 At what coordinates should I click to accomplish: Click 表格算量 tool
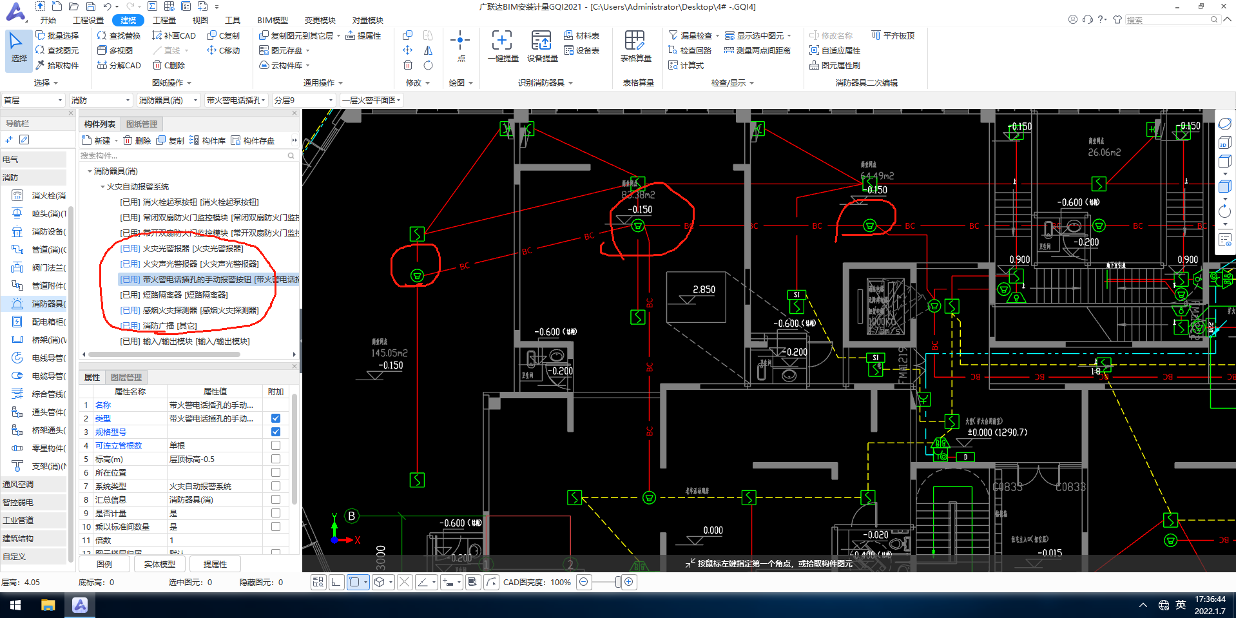[x=635, y=46]
